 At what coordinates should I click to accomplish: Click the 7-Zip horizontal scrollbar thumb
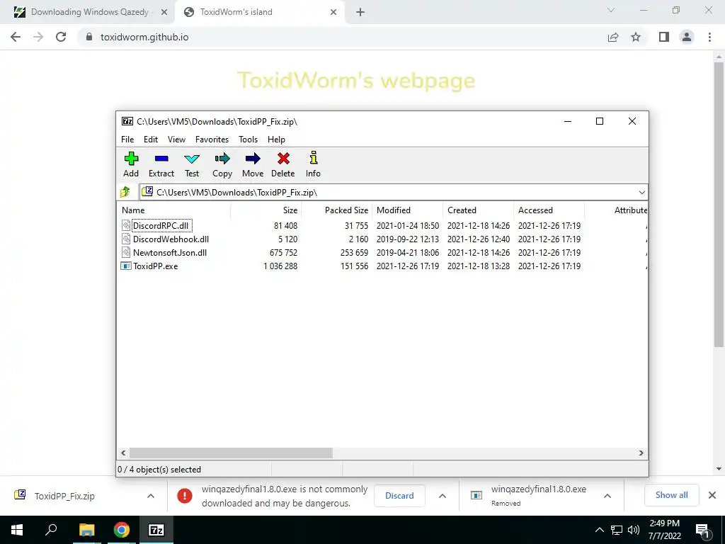point(231,453)
